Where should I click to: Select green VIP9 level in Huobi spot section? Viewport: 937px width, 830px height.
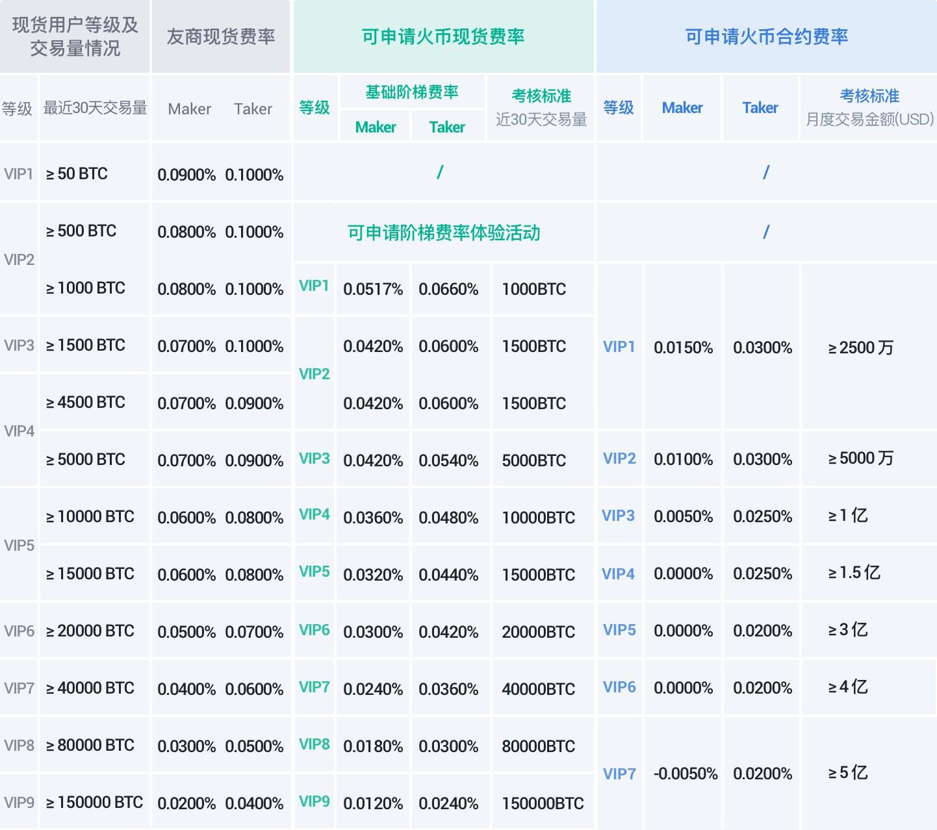[314, 801]
